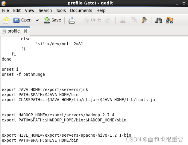Click the 'export PATH=$PATH:$HIVE_HOME/bin' line
The height and width of the screenshot is (145, 188).
[x=40, y=140]
